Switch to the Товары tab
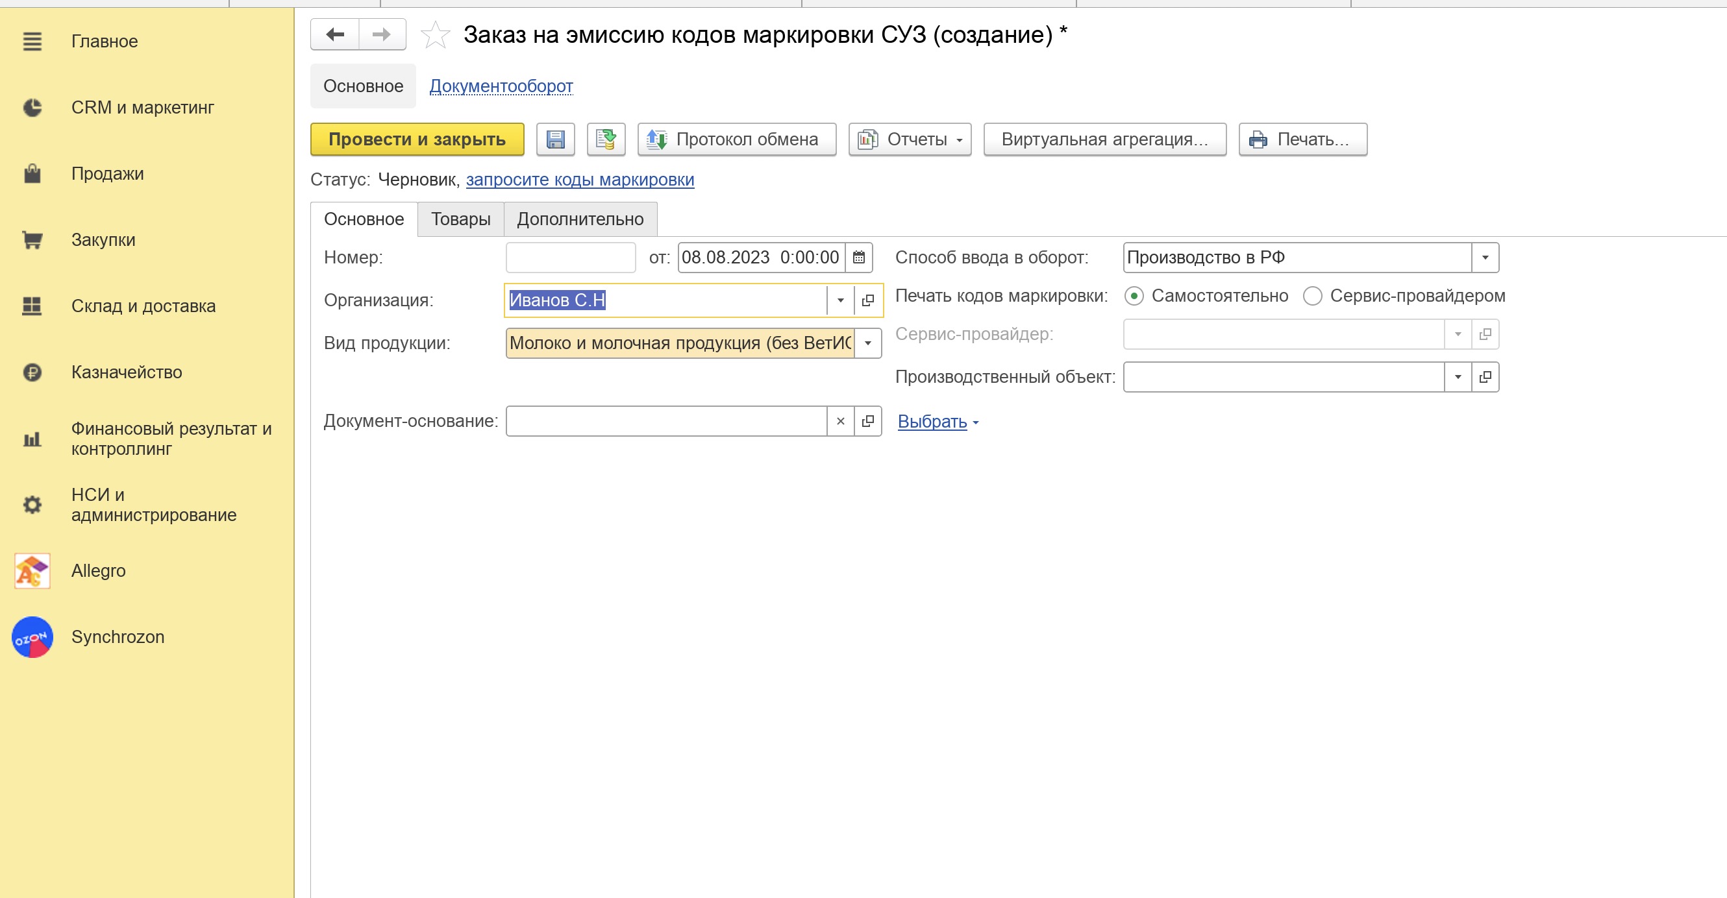The width and height of the screenshot is (1727, 898). pos(460,219)
